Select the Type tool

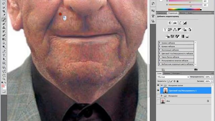(4, 55)
